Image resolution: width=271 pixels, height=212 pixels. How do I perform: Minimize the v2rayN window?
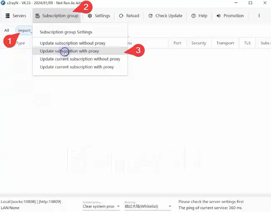236,3
